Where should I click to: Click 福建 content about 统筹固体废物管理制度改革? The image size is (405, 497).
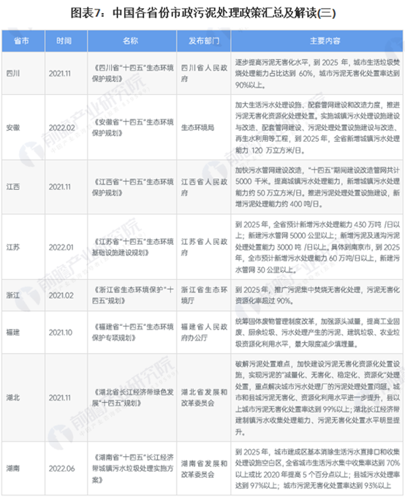(317, 333)
